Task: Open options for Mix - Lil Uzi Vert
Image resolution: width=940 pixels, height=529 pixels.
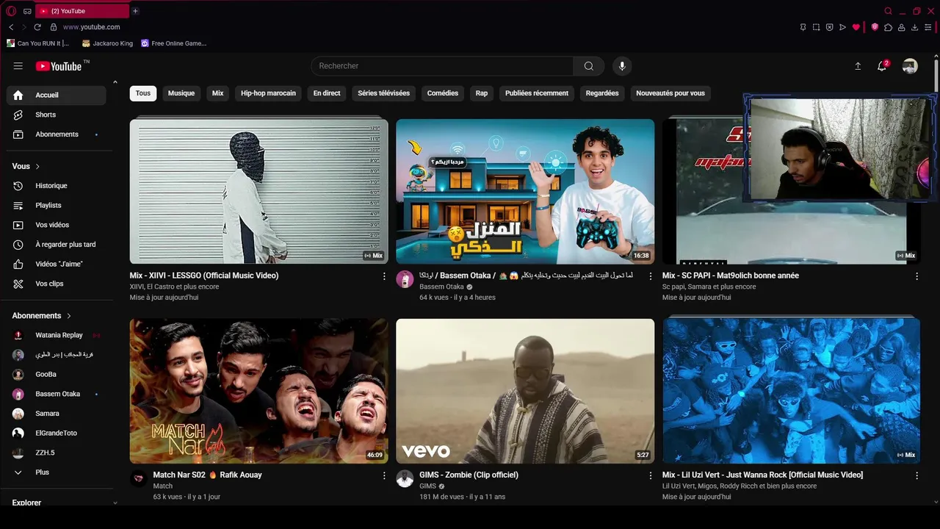Action: [x=916, y=475]
